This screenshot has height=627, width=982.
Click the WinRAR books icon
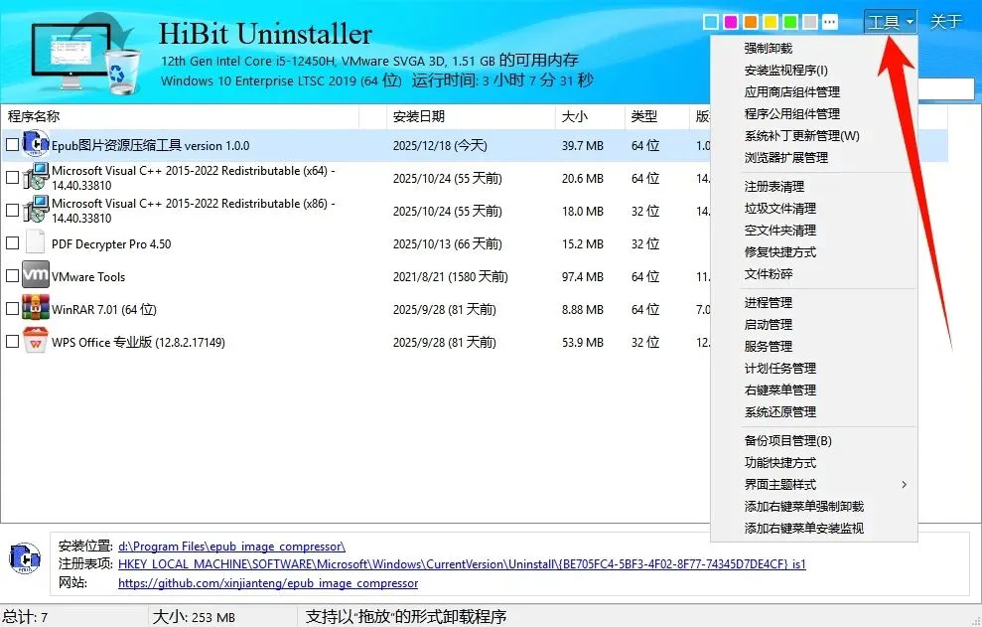coord(36,308)
